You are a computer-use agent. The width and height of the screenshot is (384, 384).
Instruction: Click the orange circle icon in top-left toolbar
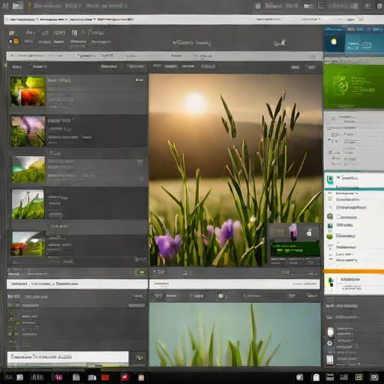(16, 41)
